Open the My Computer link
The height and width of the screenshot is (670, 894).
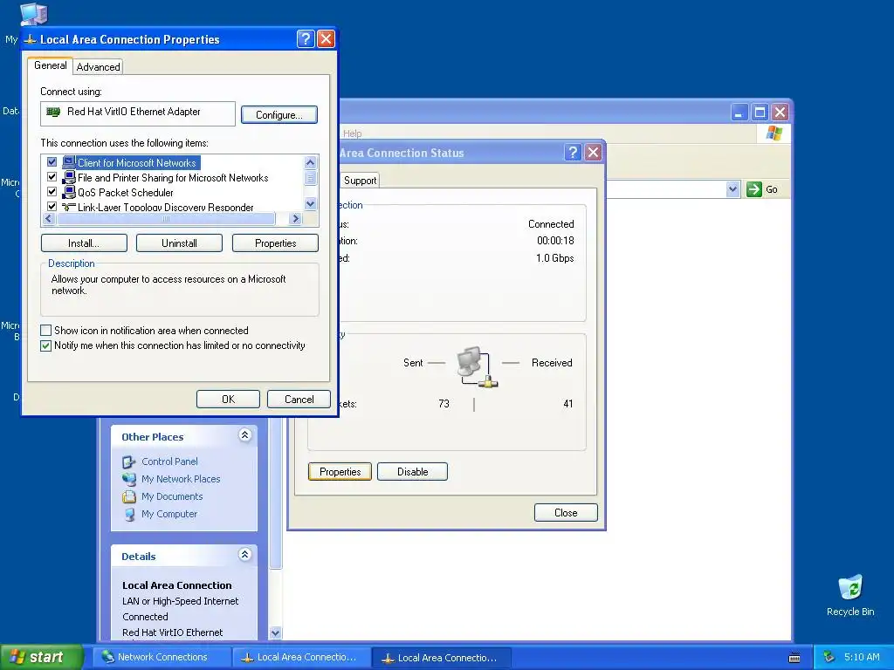pyautogui.click(x=169, y=514)
